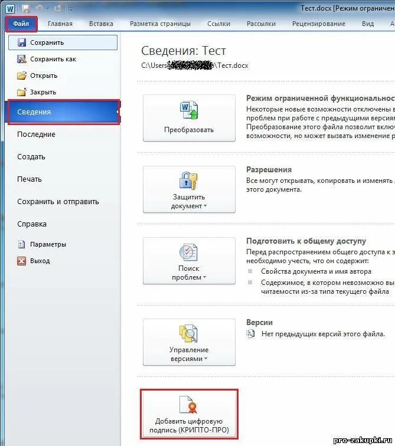The image size is (395, 446).
Task: Go to the Рецензирование tab
Action: [x=318, y=24]
